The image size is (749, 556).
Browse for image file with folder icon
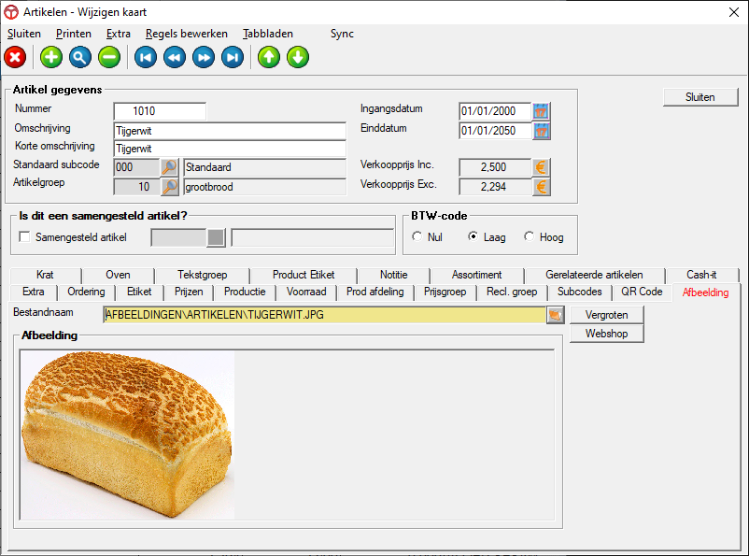point(555,315)
